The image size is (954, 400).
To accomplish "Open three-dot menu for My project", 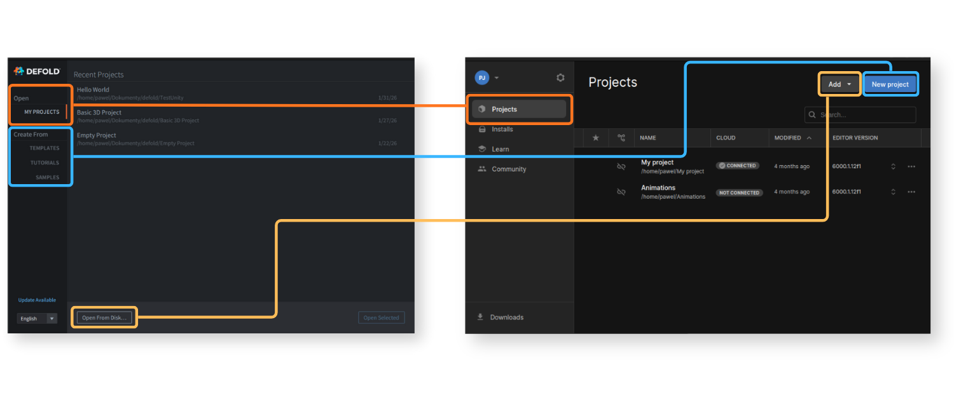I will coord(911,166).
